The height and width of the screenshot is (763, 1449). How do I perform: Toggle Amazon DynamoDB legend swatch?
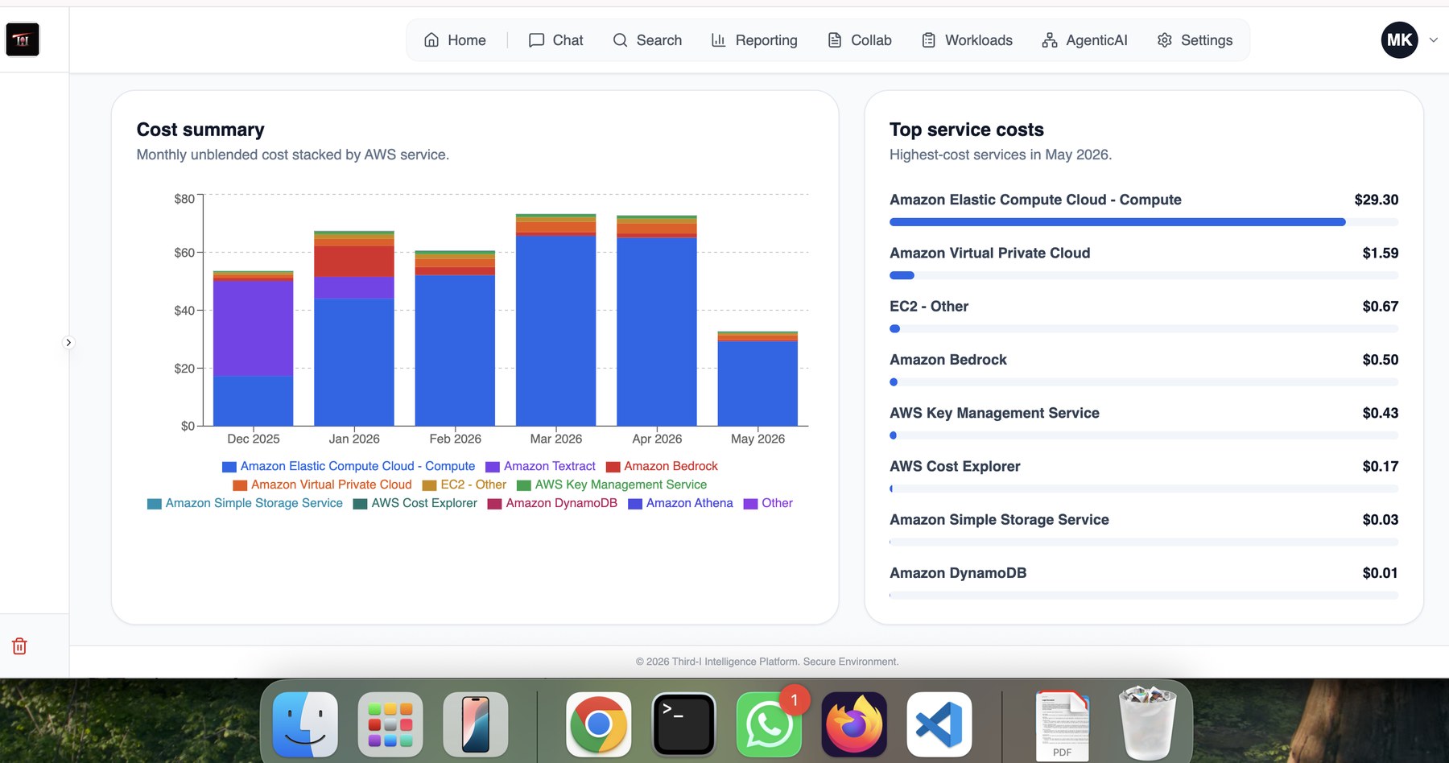(x=495, y=504)
